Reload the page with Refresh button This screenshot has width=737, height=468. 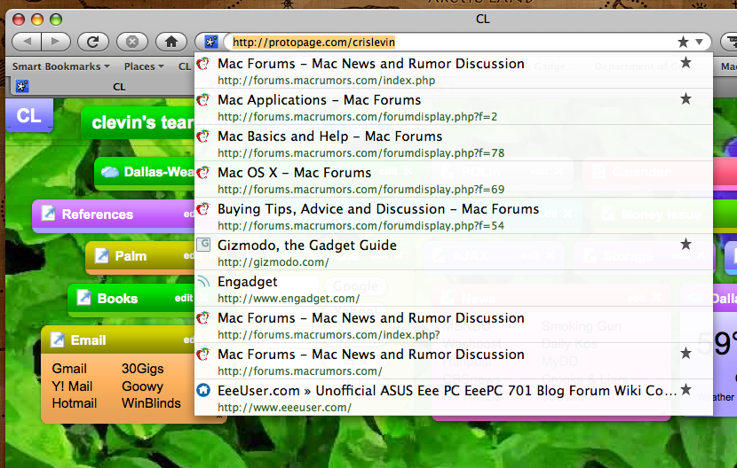point(93,42)
